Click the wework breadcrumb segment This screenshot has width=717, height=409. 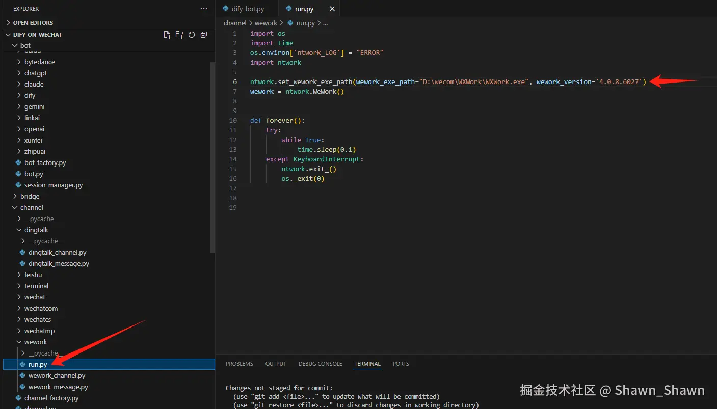click(266, 23)
